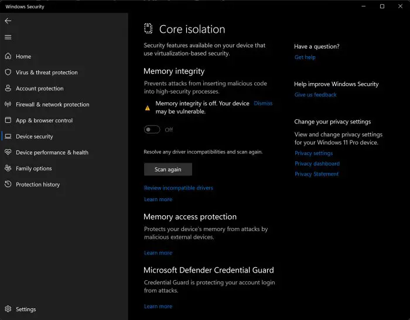Click the Home house icon
This screenshot has height=320, width=410.
[x=8, y=56]
